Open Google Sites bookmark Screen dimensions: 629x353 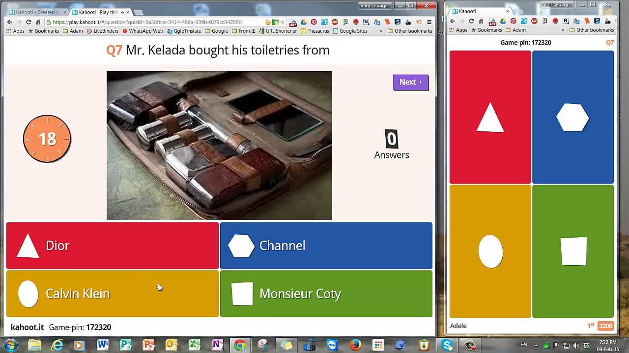350,31
